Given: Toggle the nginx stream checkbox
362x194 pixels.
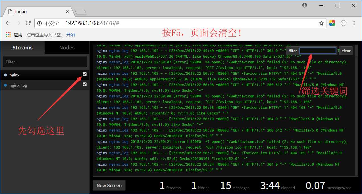Looking at the screenshot, I should (85, 74).
